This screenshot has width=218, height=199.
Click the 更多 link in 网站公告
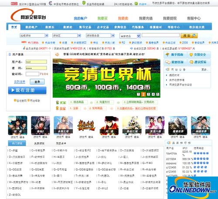[x=204, y=69]
